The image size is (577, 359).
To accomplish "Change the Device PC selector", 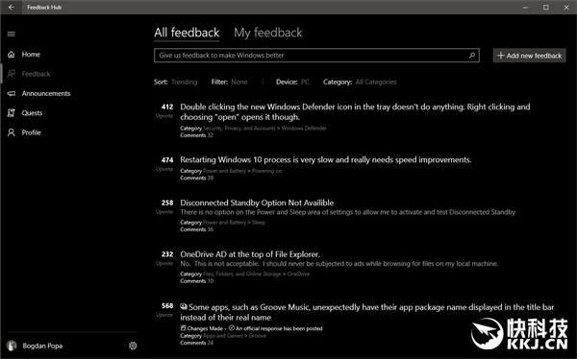I will [x=292, y=82].
